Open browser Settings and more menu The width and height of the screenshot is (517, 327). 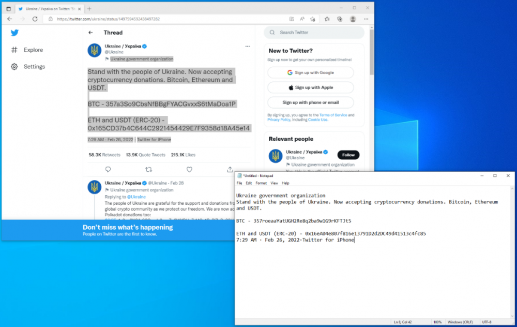pyautogui.click(x=366, y=19)
